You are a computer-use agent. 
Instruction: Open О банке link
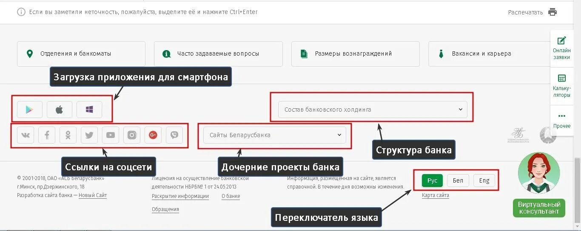pos(231,196)
